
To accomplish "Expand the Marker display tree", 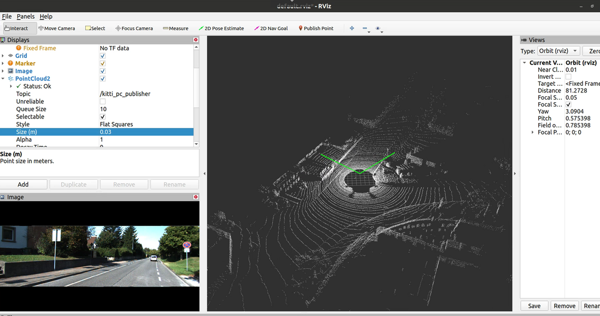I will (x=3, y=63).
